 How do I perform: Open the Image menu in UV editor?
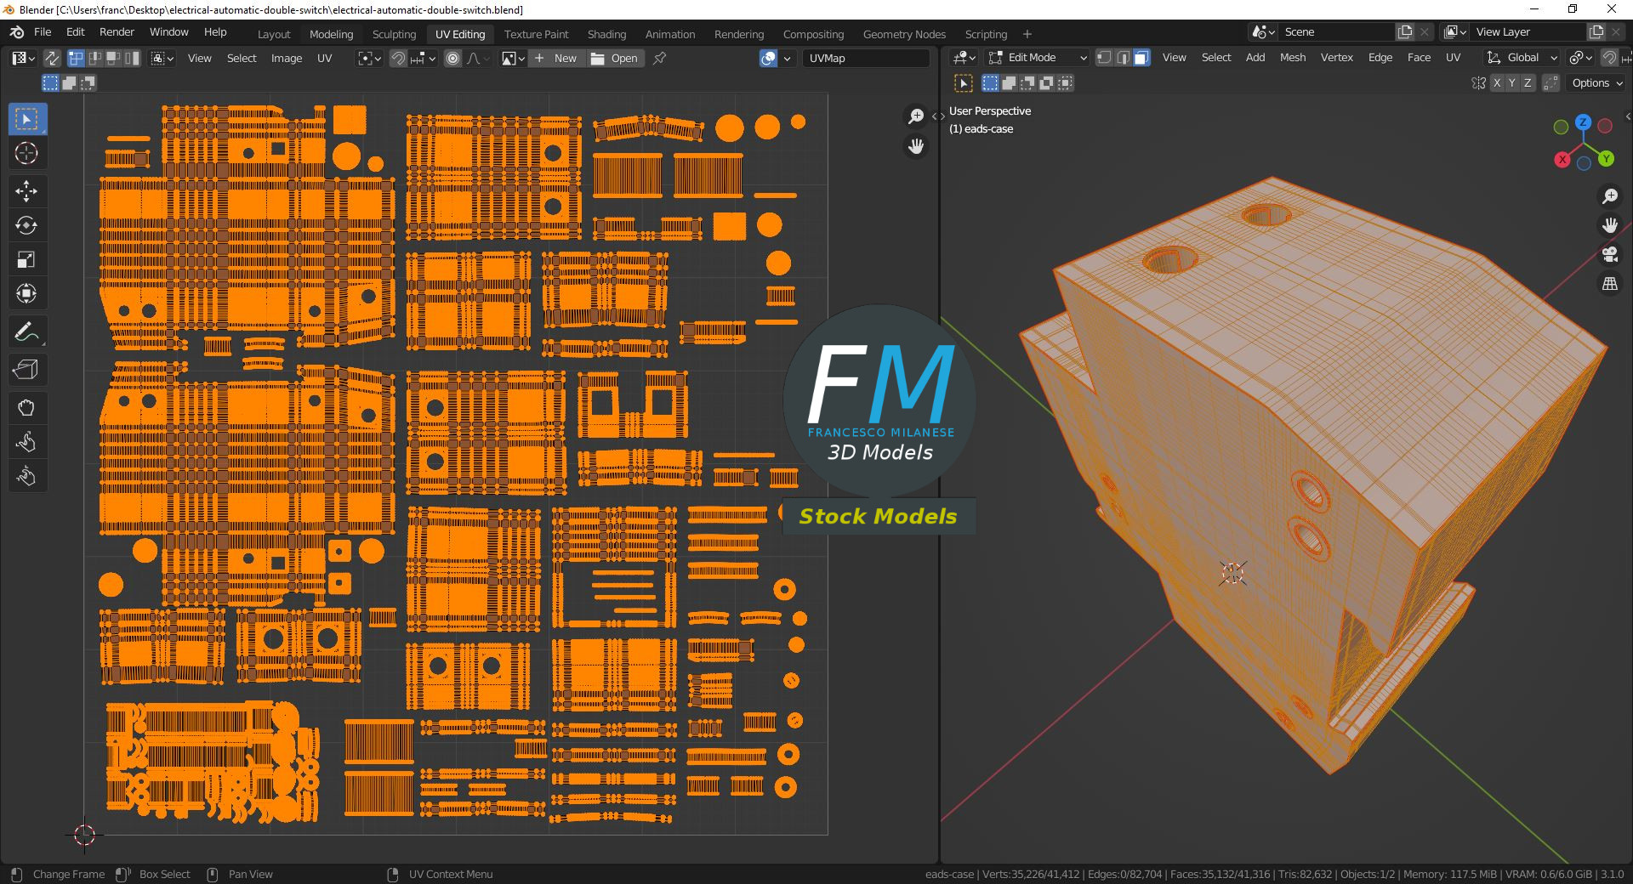click(x=287, y=59)
